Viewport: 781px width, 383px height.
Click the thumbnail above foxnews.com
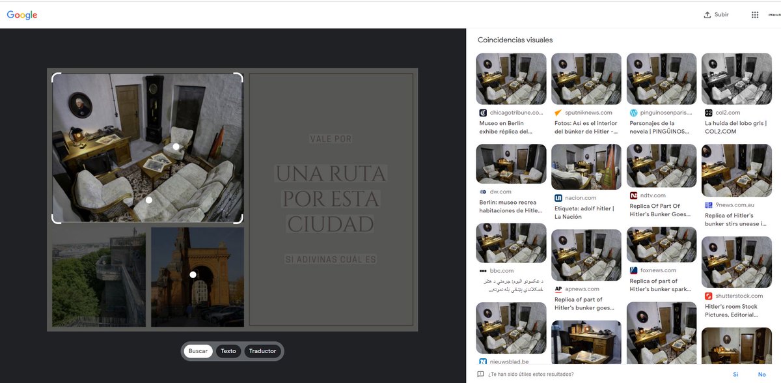(x=661, y=244)
